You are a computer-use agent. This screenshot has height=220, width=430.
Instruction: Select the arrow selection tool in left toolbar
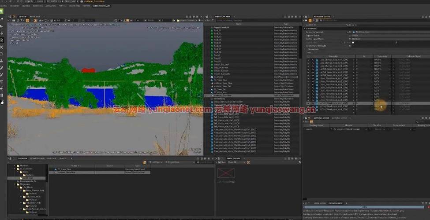coord(2,26)
